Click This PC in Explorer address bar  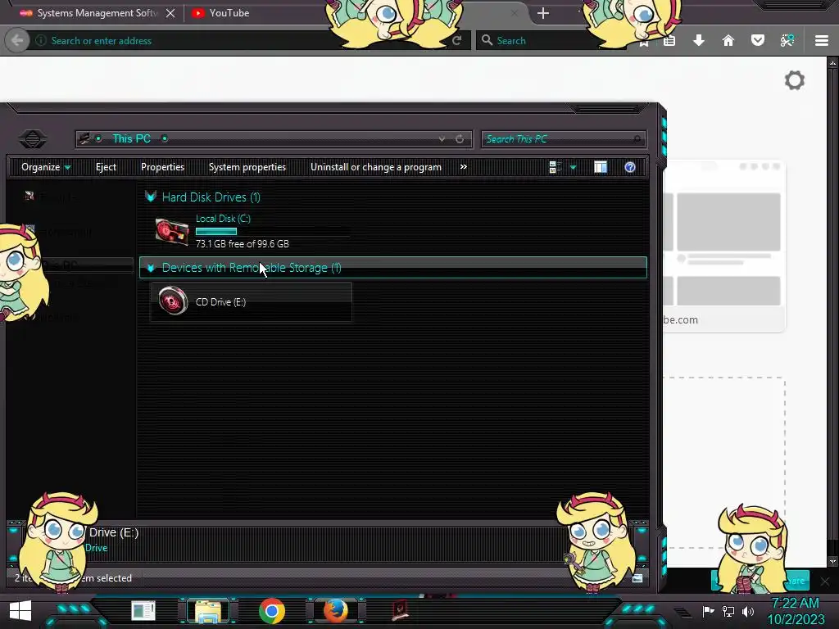(132, 138)
